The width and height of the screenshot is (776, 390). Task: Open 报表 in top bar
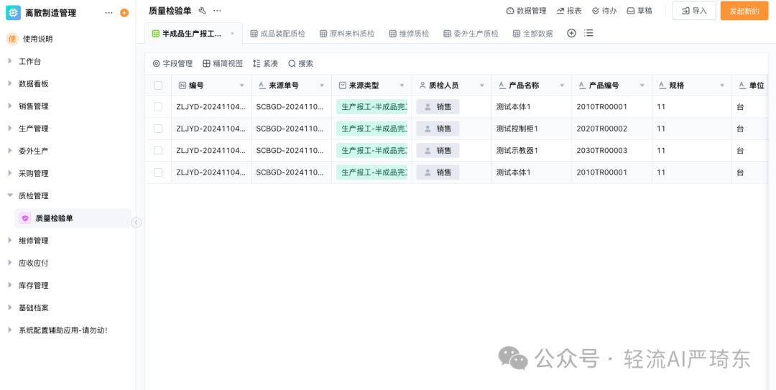569,10
